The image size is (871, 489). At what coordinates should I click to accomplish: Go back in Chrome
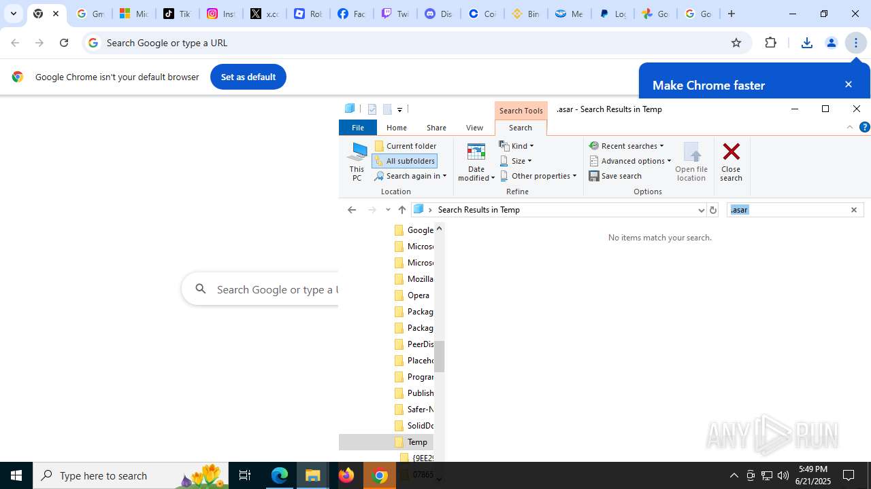coord(15,43)
